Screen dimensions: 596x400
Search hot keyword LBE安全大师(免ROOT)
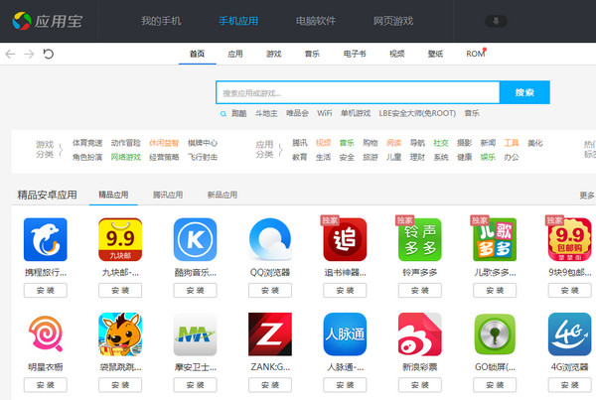417,113
